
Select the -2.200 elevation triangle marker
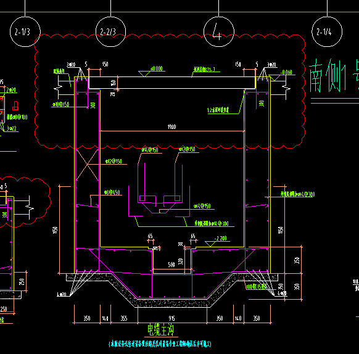coord(210,244)
